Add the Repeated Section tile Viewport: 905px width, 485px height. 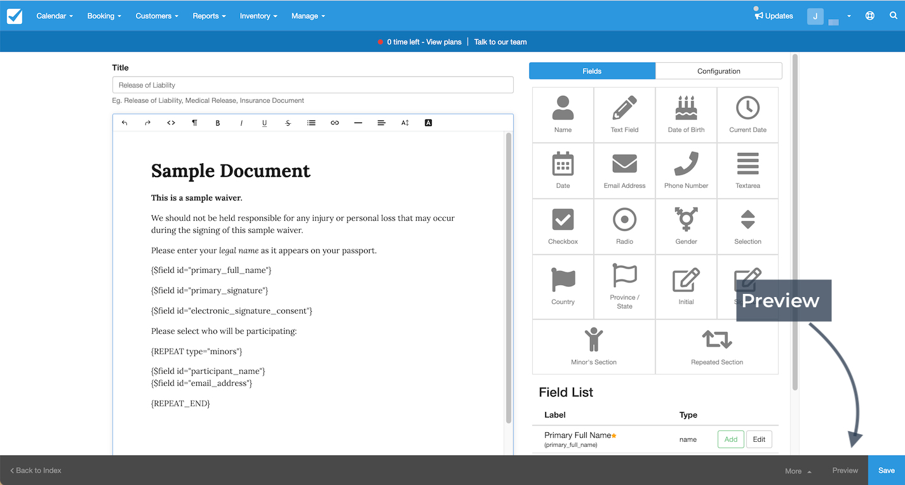pos(717,347)
